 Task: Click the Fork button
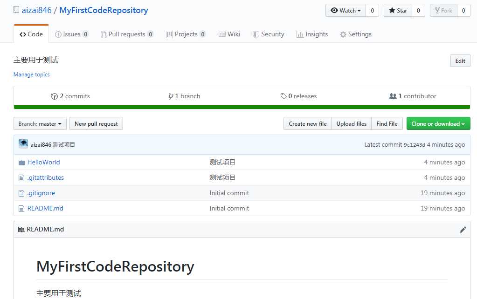[443, 10]
